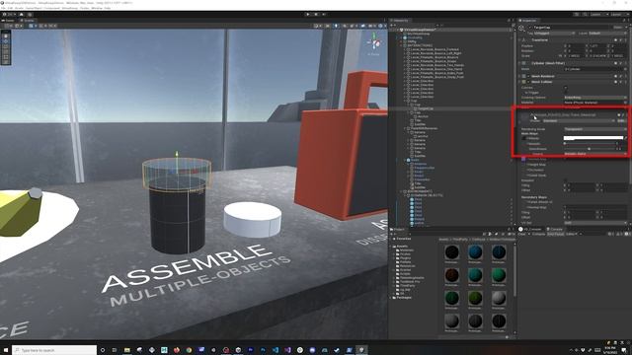Select the Rect tool in scene view

(x=6, y=57)
